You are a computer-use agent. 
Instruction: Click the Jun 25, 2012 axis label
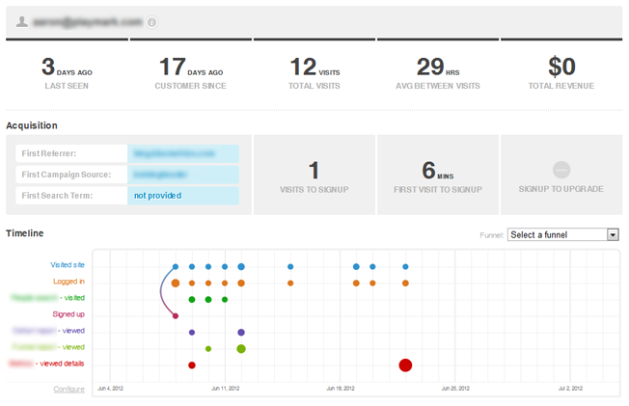pyautogui.click(x=455, y=389)
